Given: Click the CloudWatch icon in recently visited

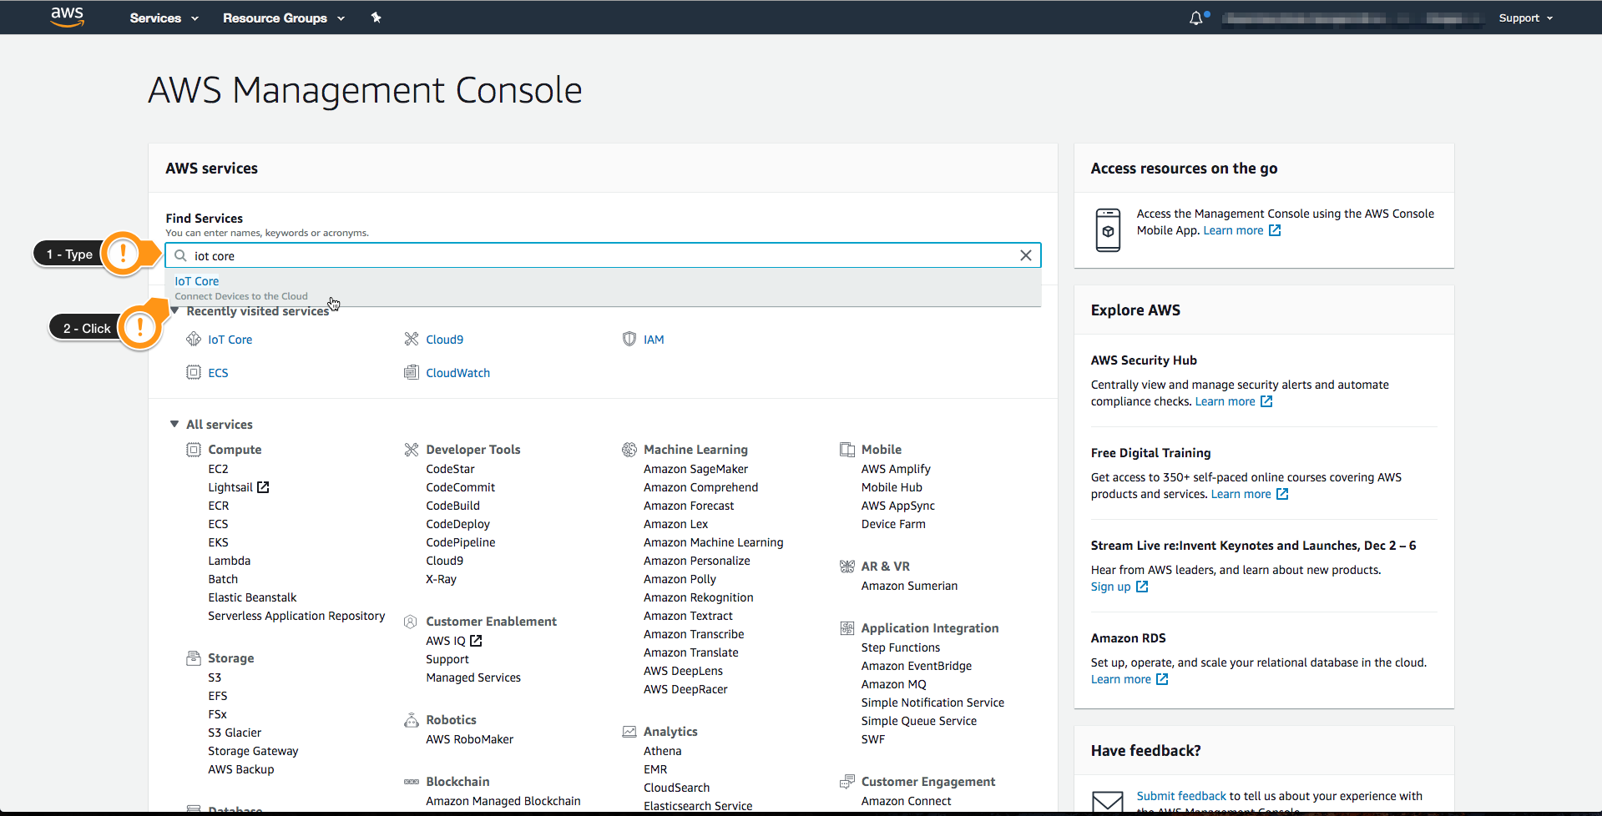Looking at the screenshot, I should tap(412, 372).
